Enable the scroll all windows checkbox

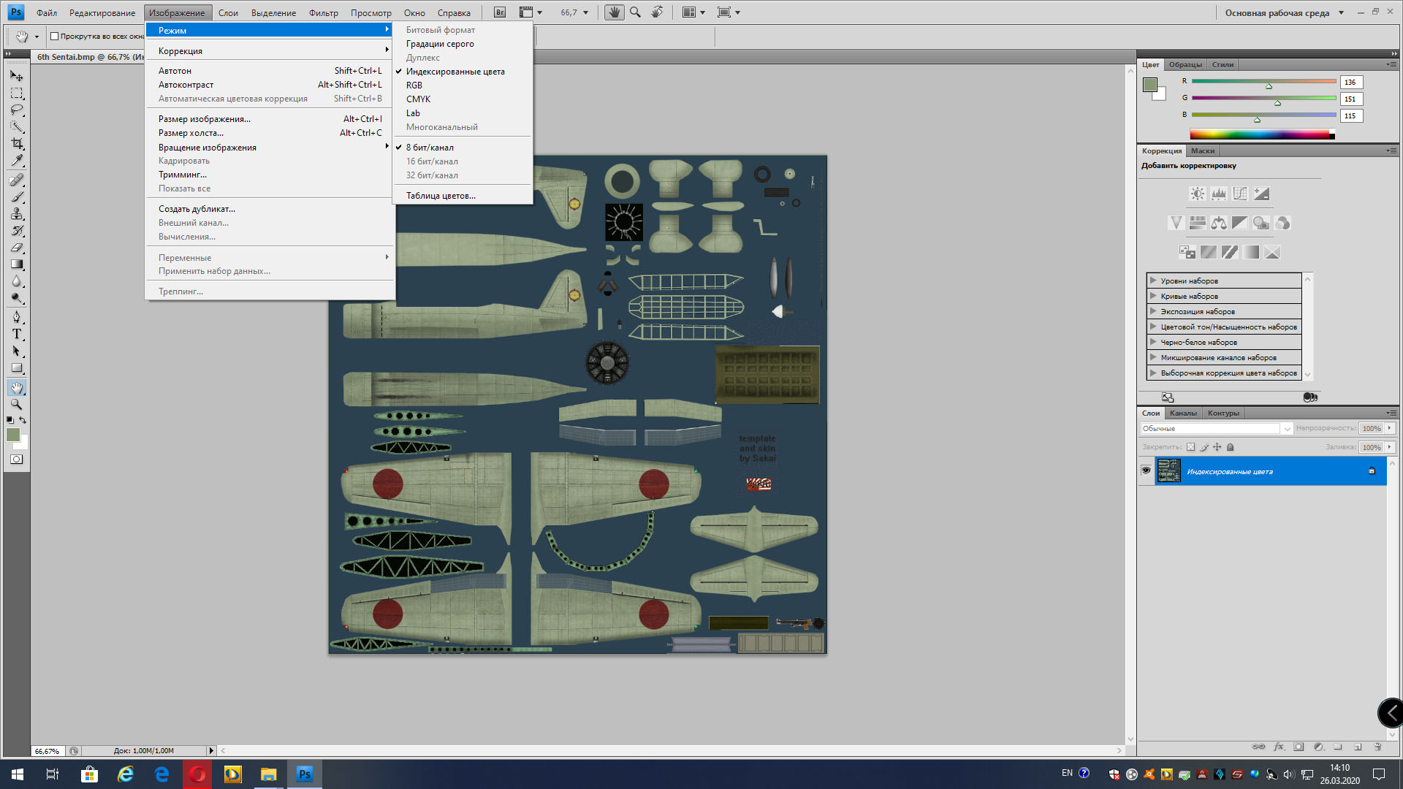click(54, 37)
